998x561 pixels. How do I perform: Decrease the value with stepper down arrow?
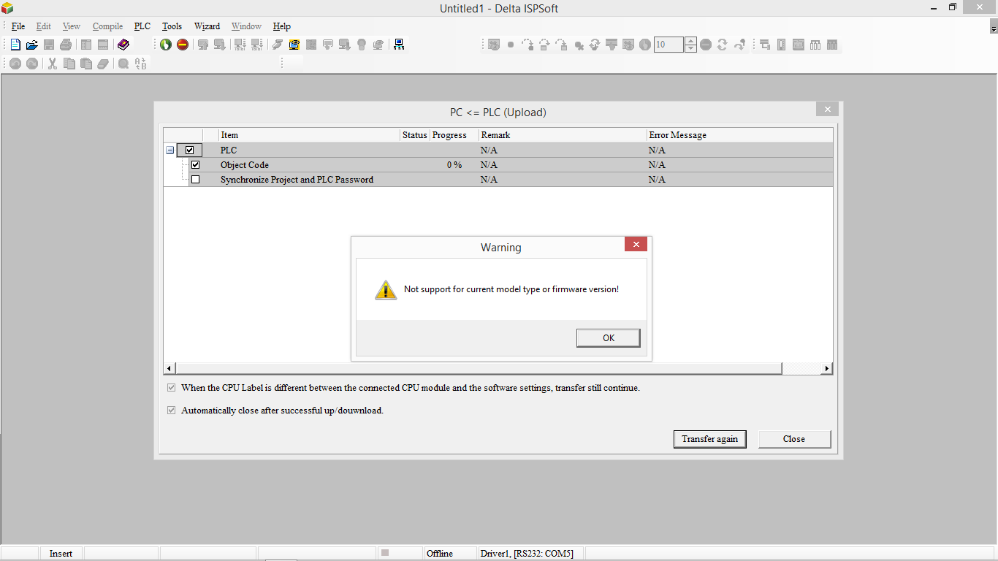tap(691, 48)
